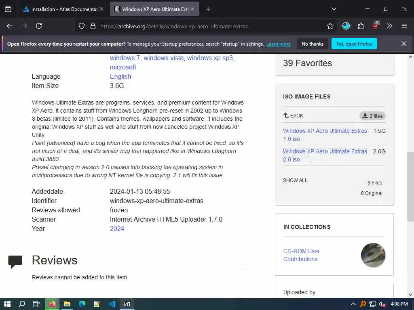
Task: Open the Extensions puzzle-piece menu
Action: (x=361, y=26)
